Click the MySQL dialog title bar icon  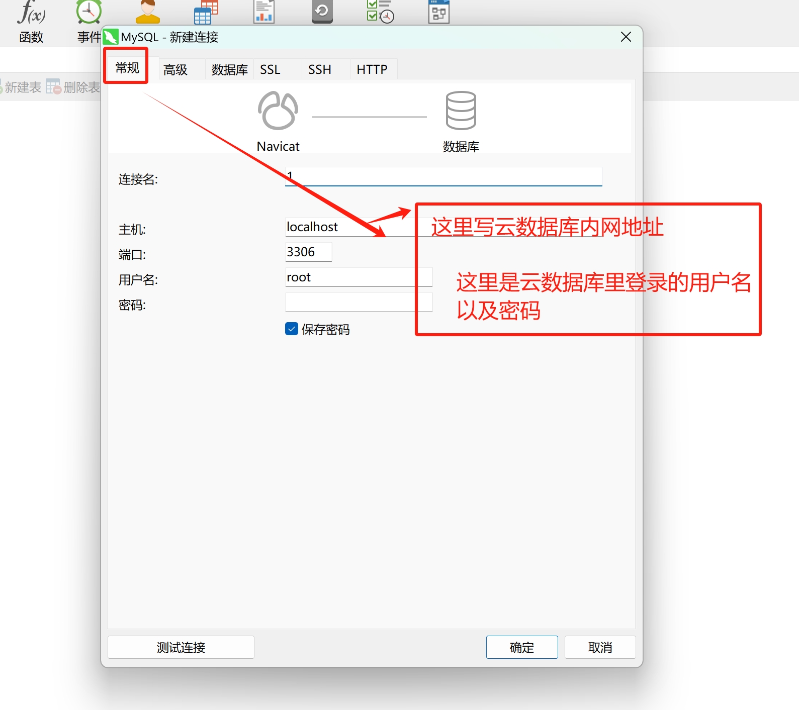click(x=111, y=37)
